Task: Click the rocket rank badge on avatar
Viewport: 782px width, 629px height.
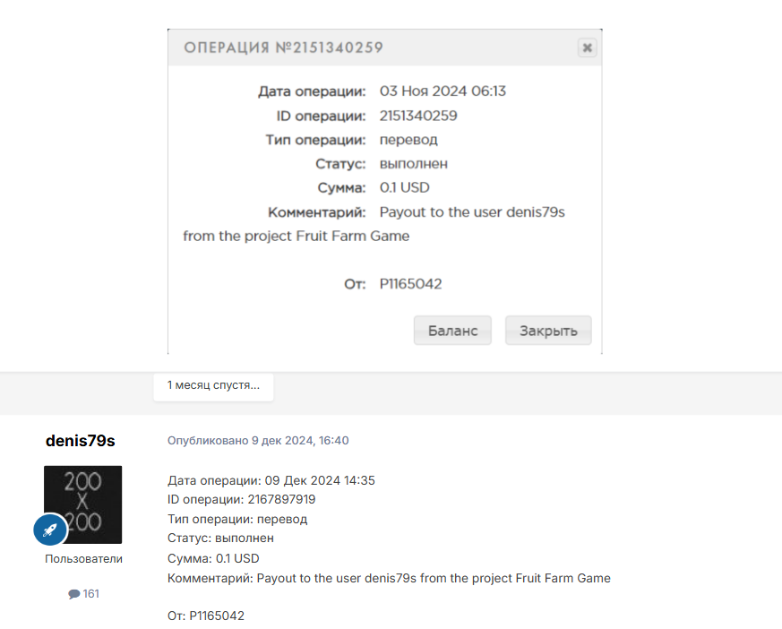Action: 50,530
